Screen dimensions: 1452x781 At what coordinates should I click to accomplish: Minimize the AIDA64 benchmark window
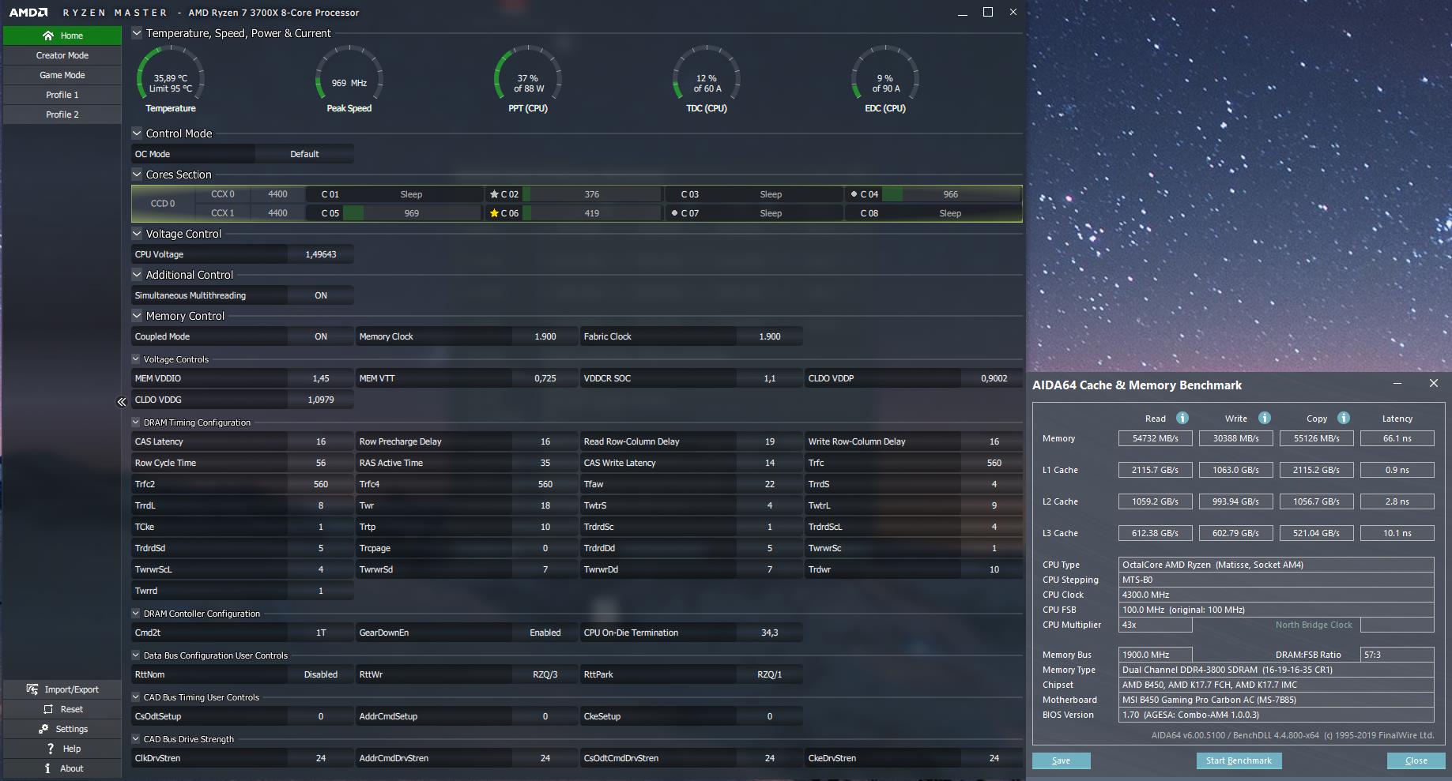point(1397,383)
